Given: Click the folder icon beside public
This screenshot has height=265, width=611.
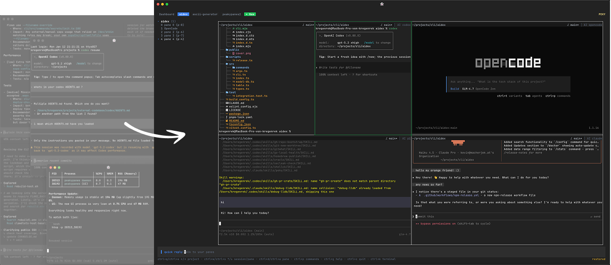Looking at the screenshot, I should click(x=227, y=49).
